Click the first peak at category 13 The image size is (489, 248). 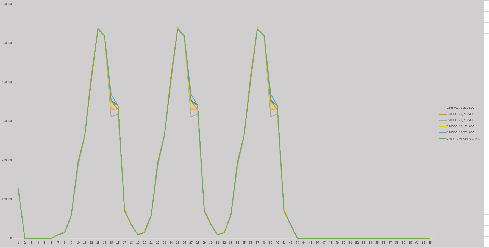pos(98,29)
